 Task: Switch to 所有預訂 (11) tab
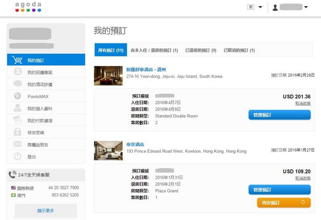(x=111, y=50)
